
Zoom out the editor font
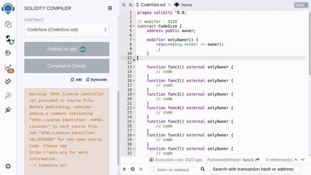[x=124, y=5]
